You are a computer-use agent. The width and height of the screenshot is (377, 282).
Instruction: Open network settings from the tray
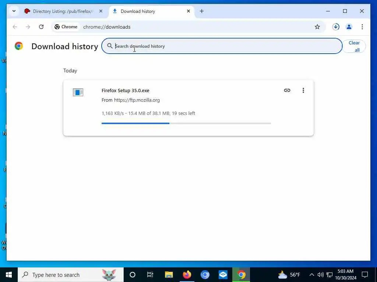coord(330,275)
